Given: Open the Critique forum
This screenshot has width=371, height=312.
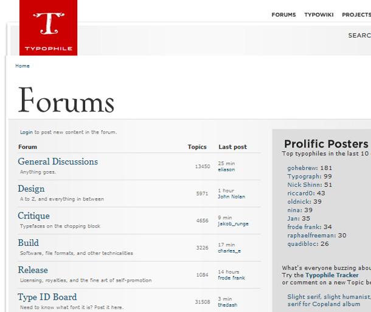Looking at the screenshot, I should [34, 216].
